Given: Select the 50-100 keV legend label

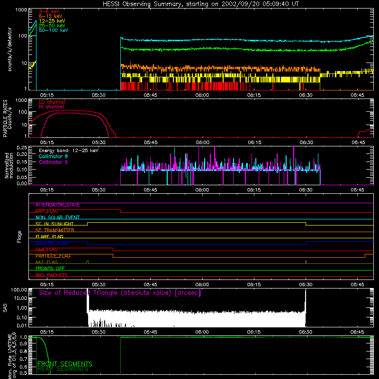Looking at the screenshot, I should pyautogui.click(x=54, y=30).
